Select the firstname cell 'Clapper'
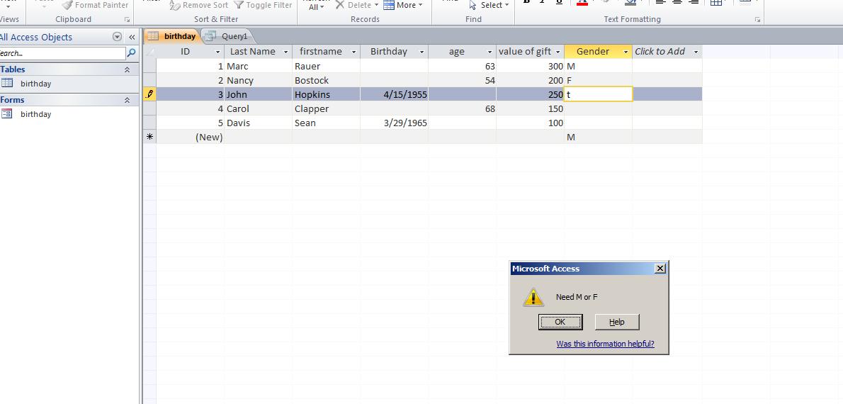 (327, 108)
